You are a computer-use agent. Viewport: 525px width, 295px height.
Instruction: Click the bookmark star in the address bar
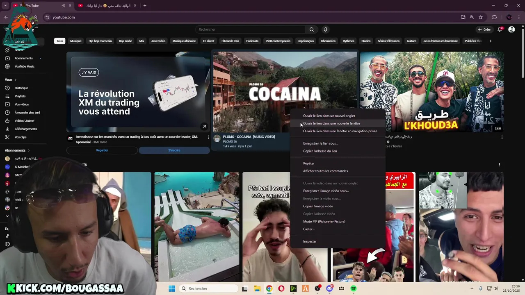[481, 17]
